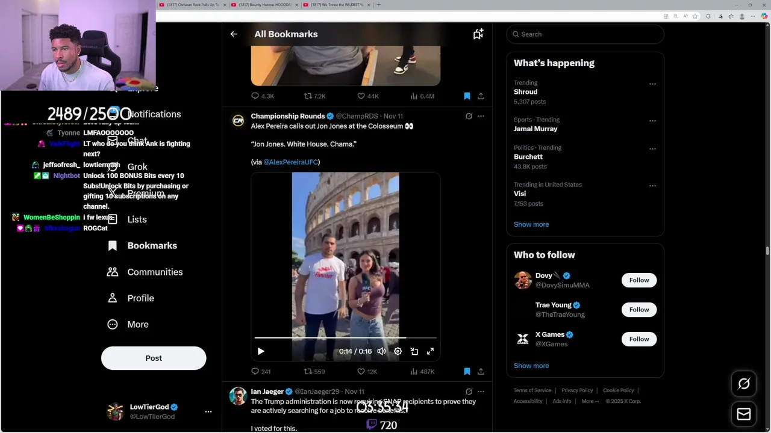The width and height of the screenshot is (771, 433).
Task: Click the Profile person icon
Action: pyautogui.click(x=113, y=298)
